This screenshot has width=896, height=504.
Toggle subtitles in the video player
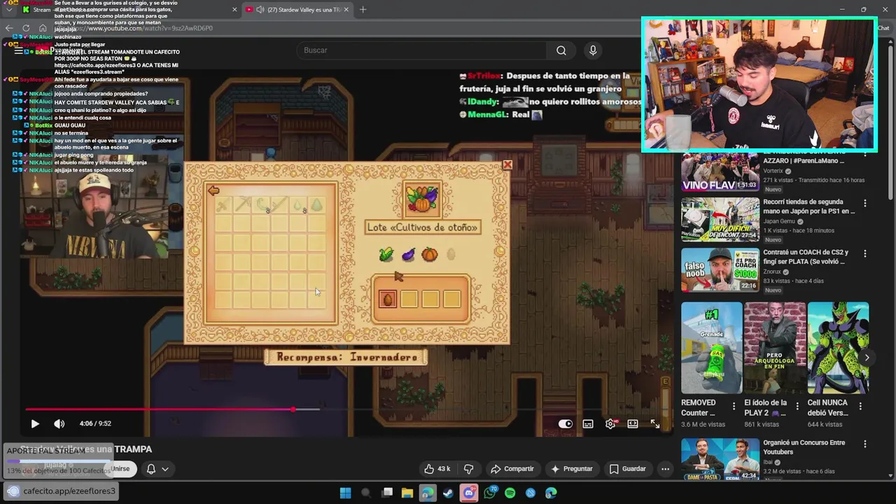(588, 423)
